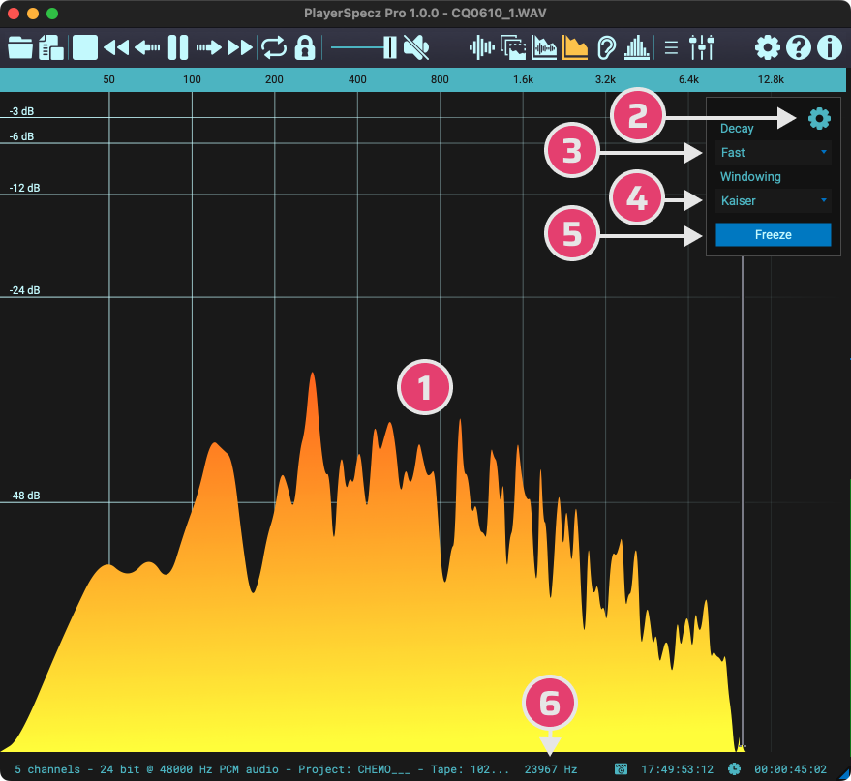Open the spectrum panel settings gear
The width and height of the screenshot is (851, 781).
[x=819, y=119]
